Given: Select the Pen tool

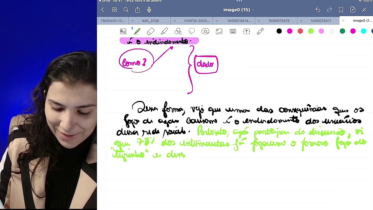Looking at the screenshot, I should [137, 31].
